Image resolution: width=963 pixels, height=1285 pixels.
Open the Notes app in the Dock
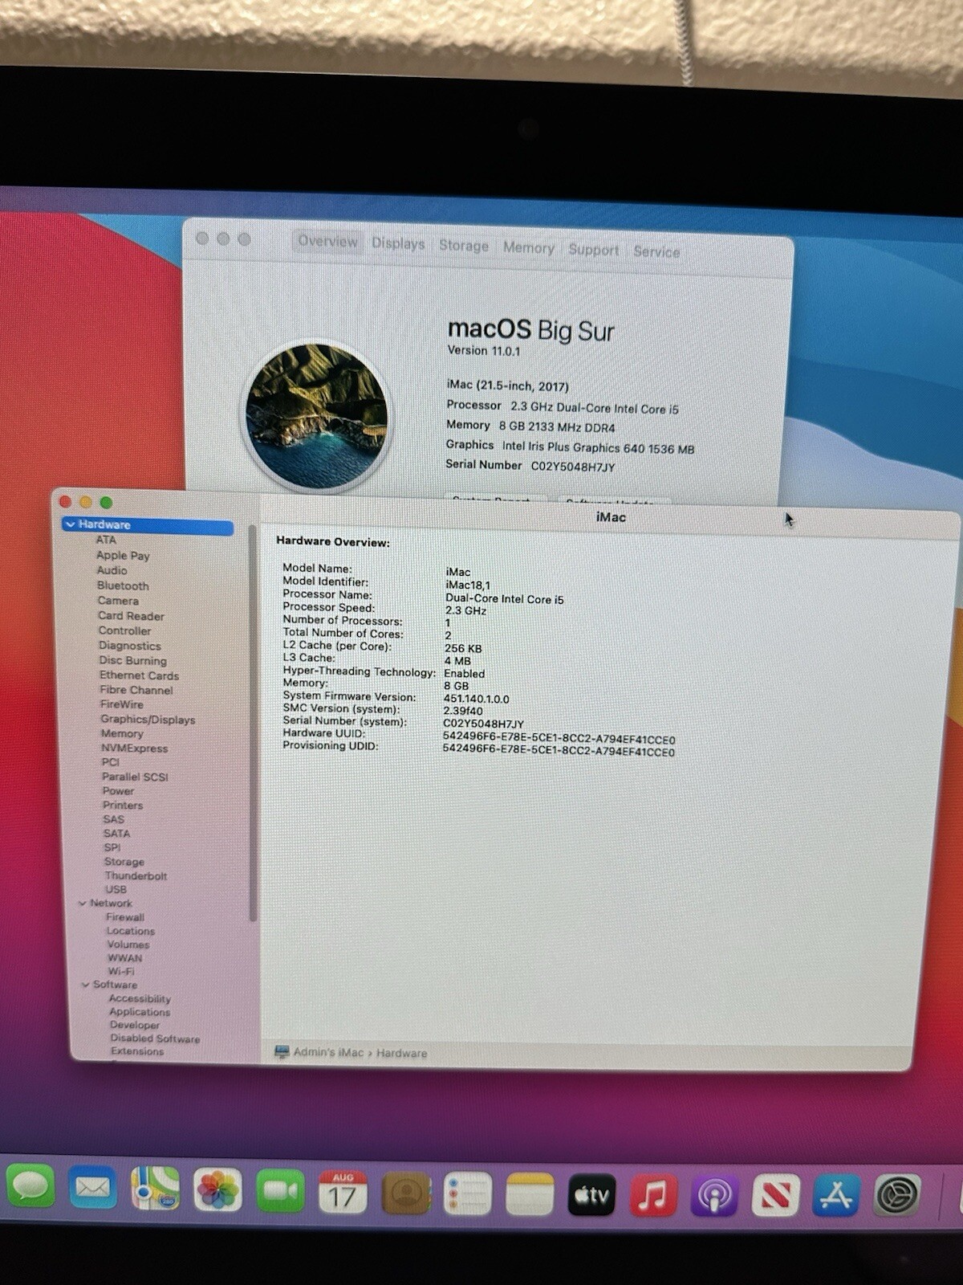tap(530, 1195)
